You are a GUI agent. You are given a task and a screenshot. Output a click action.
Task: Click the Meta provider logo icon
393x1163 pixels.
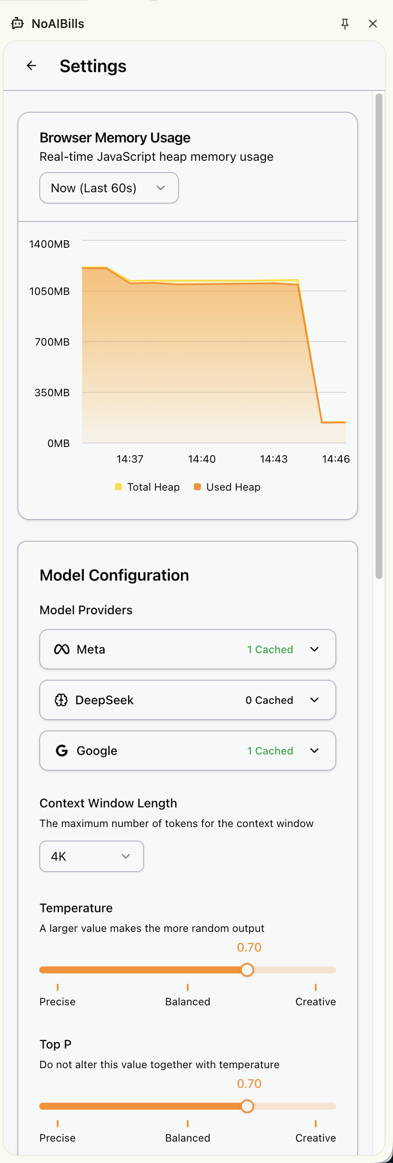pyautogui.click(x=62, y=649)
